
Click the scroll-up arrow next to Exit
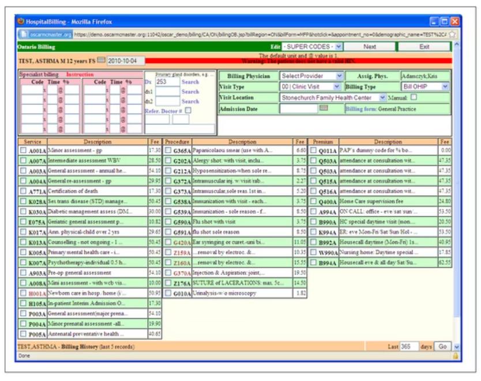pos(457,45)
